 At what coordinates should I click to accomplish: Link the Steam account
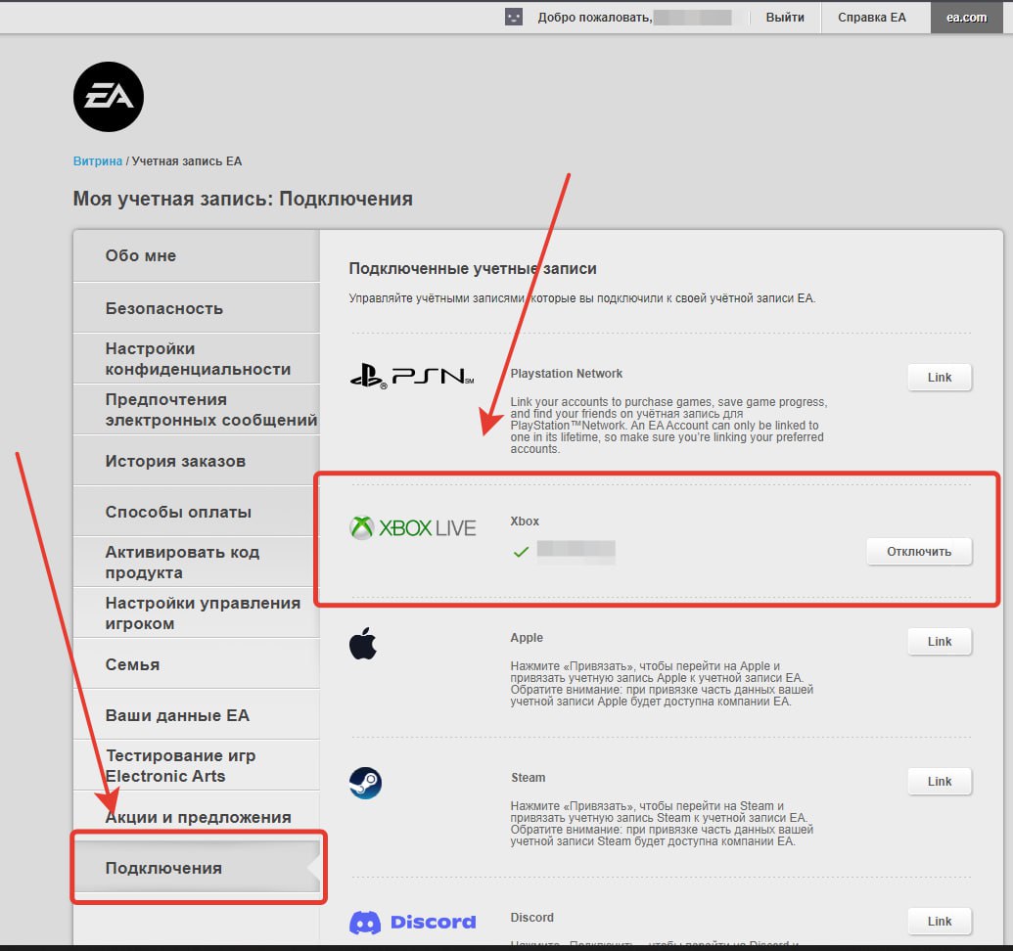[x=940, y=781]
